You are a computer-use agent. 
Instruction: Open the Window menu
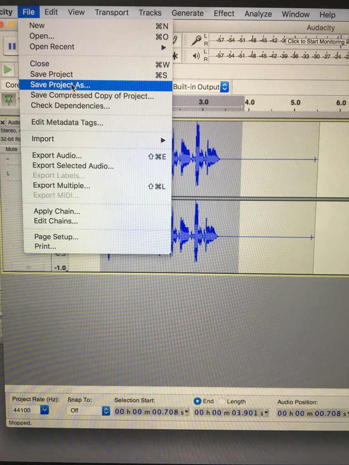295,15
